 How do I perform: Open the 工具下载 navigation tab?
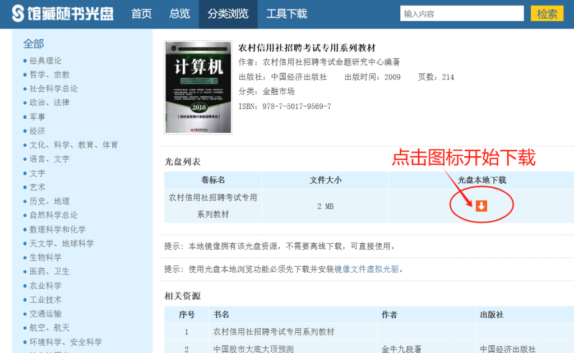tap(286, 14)
